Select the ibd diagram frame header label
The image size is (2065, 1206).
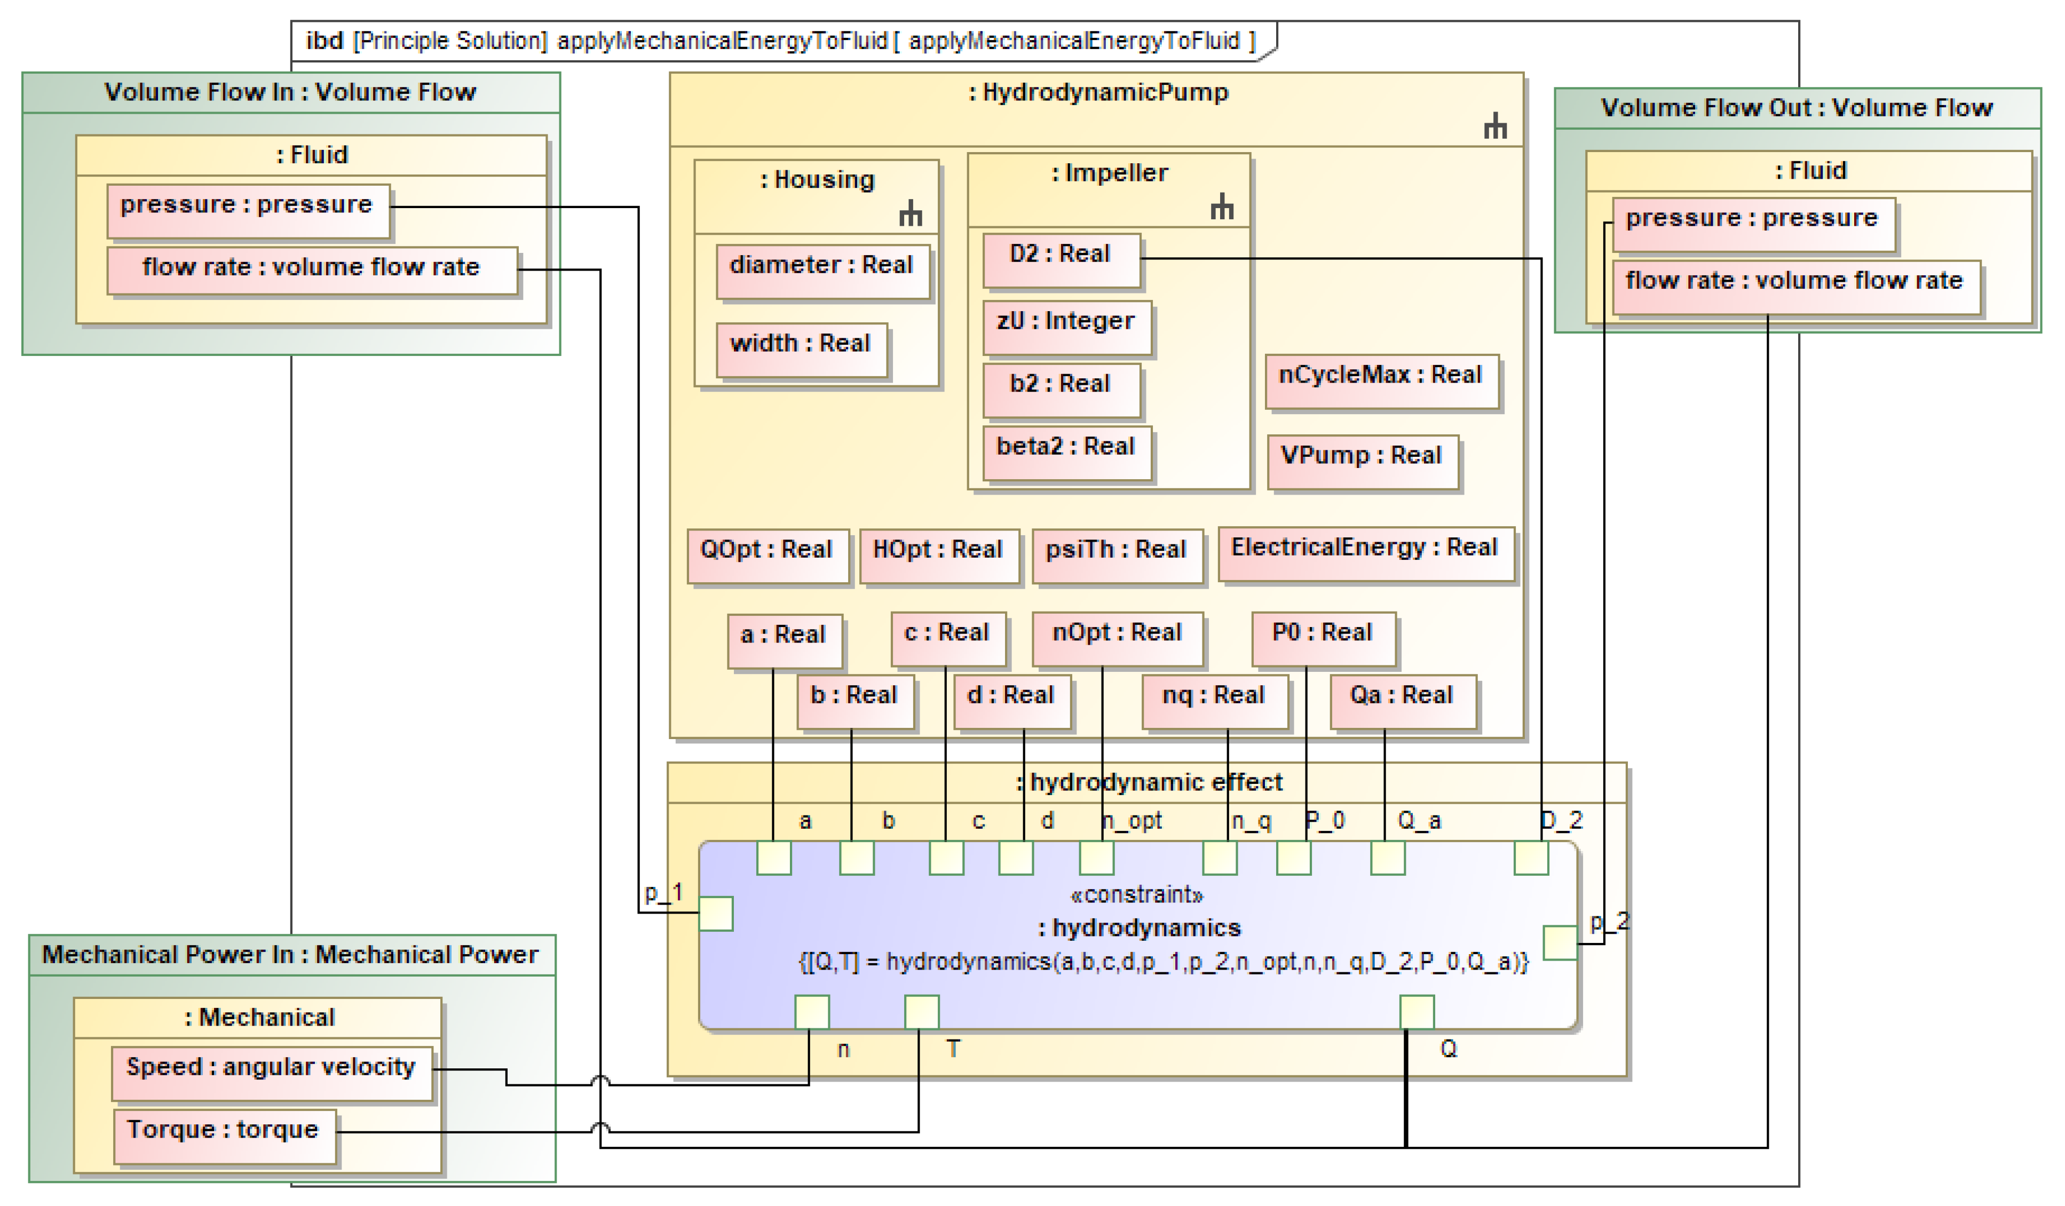(780, 40)
